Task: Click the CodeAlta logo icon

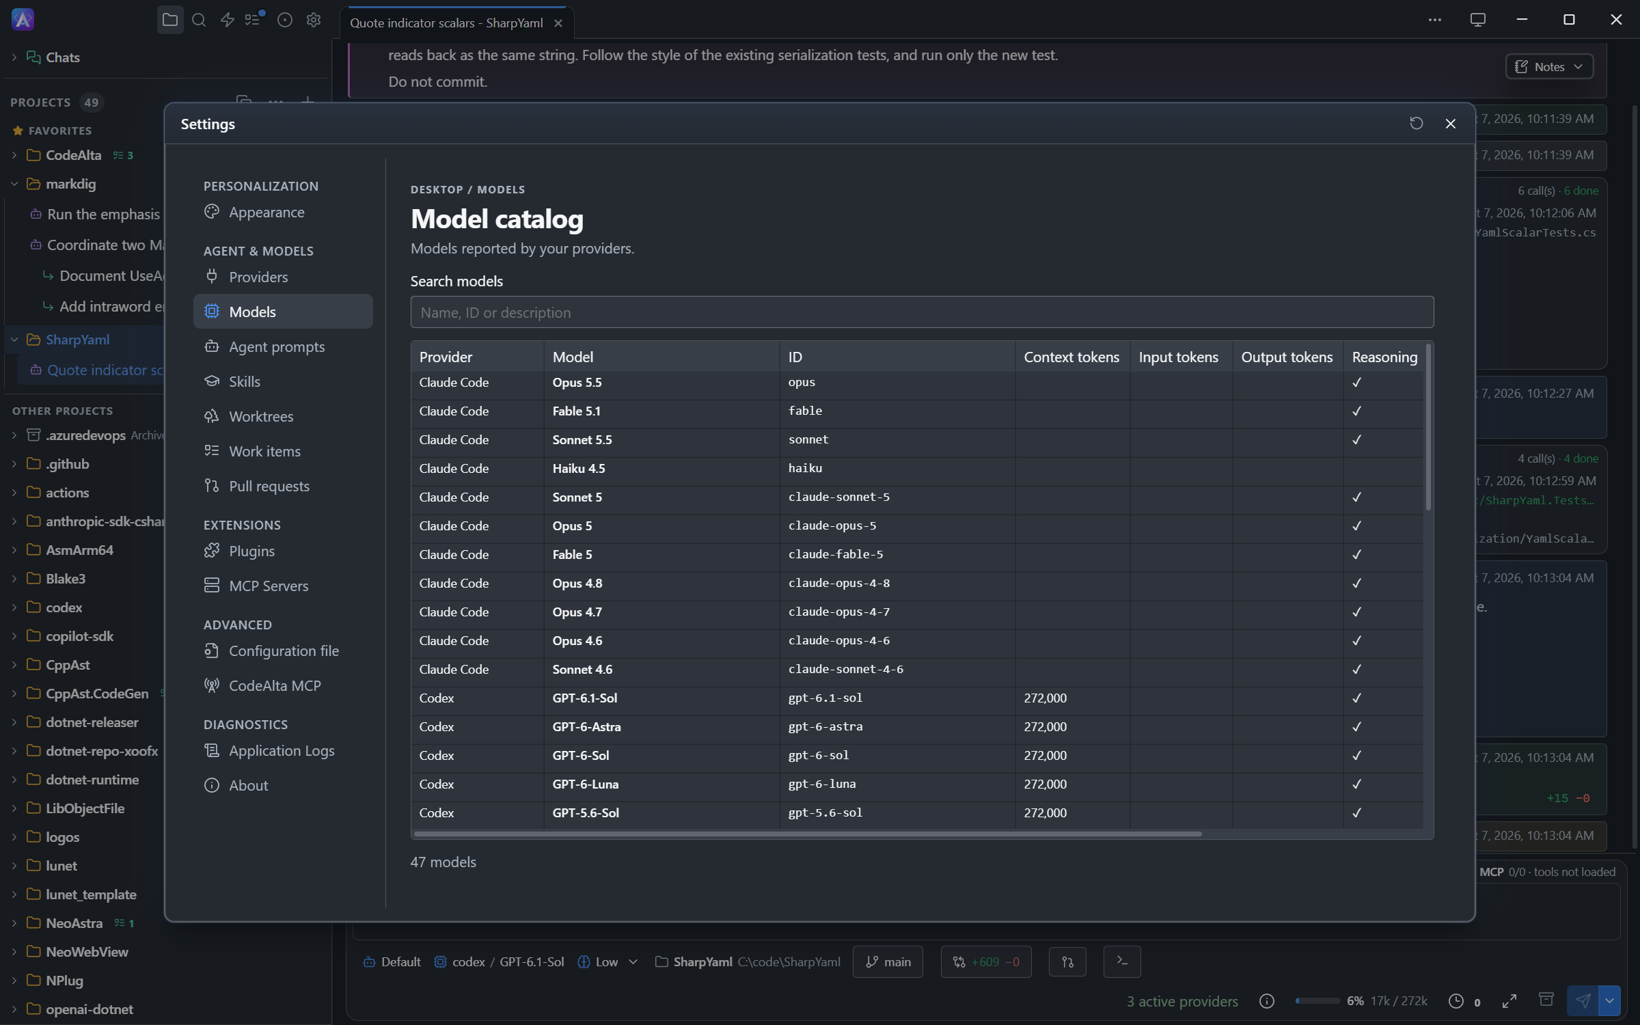Action: [23, 20]
